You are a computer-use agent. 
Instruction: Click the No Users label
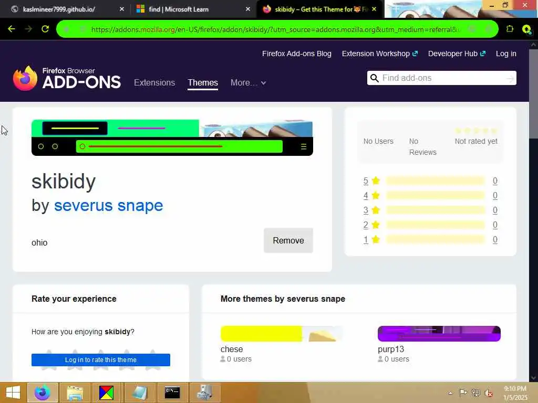pos(378,141)
